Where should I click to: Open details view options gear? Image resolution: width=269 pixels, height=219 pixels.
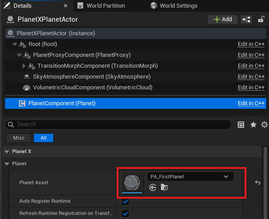[264, 125]
